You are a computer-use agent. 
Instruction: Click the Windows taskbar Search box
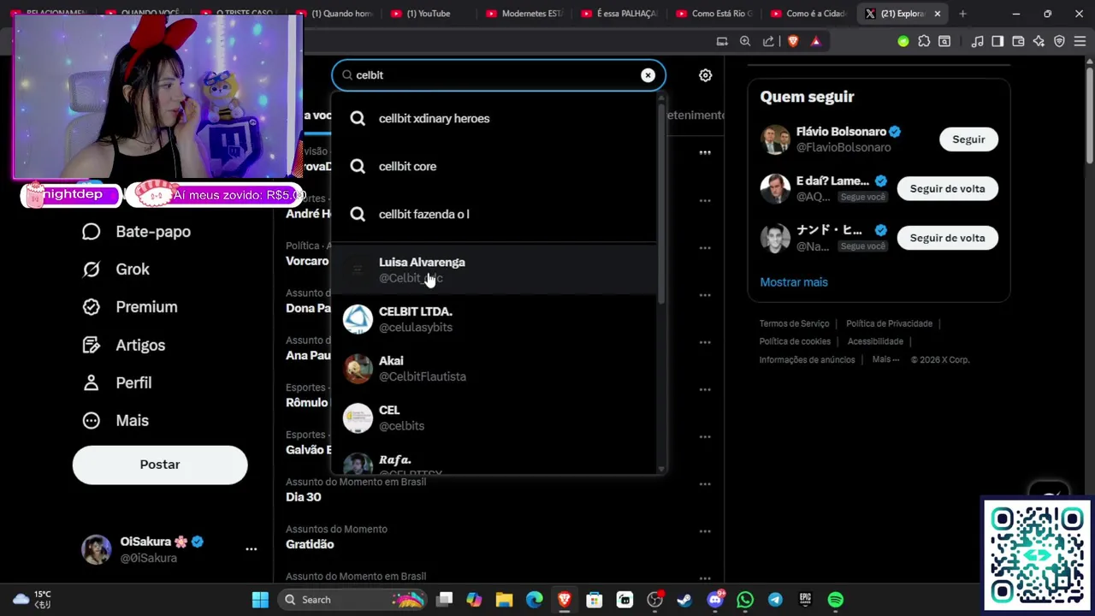click(x=352, y=600)
